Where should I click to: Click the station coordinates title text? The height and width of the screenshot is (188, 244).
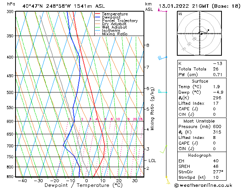pos(64,6)
